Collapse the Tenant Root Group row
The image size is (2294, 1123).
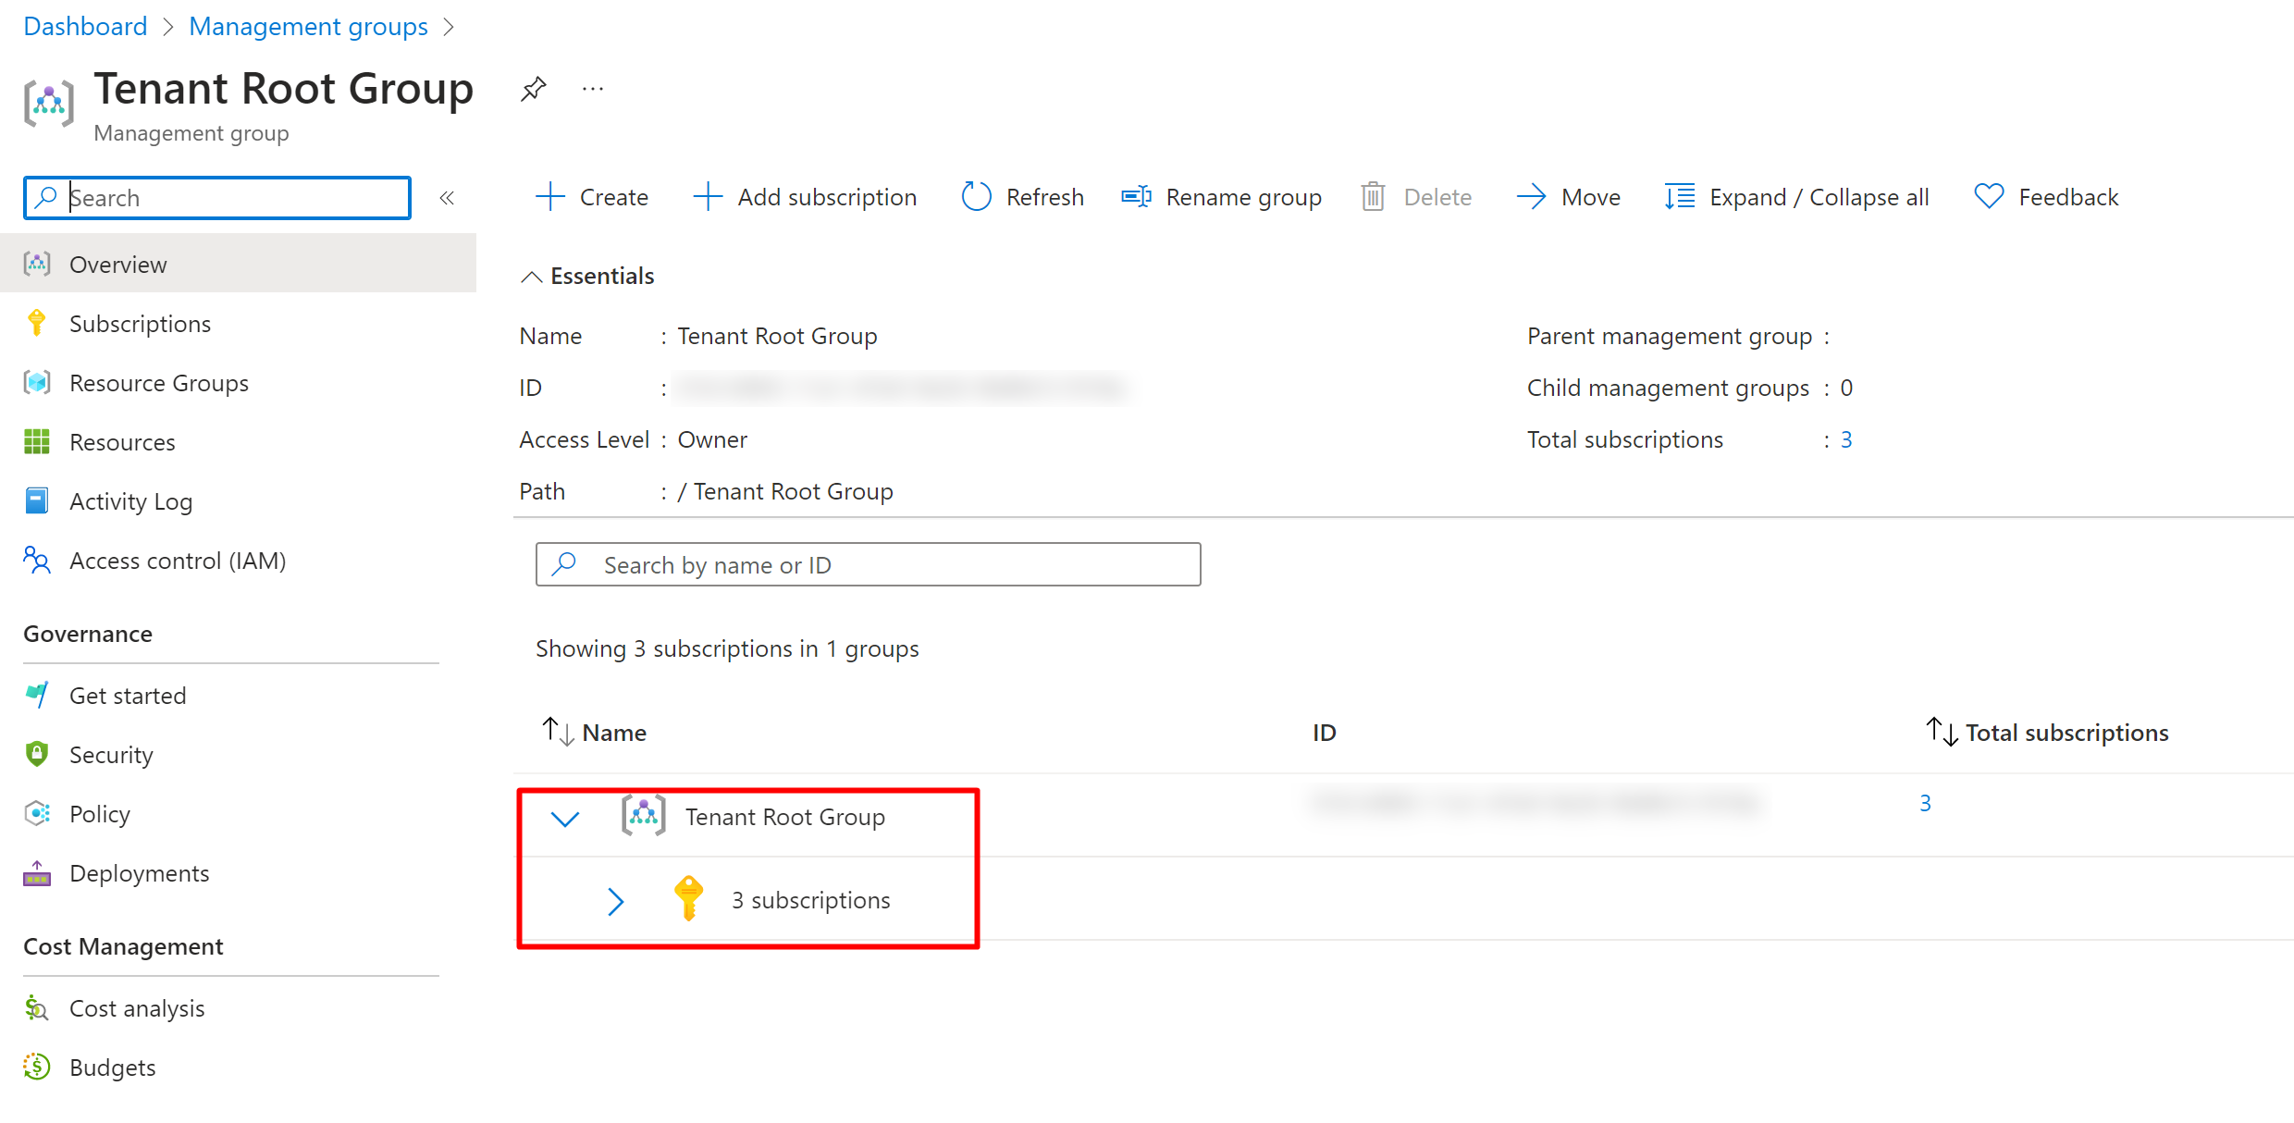point(565,818)
